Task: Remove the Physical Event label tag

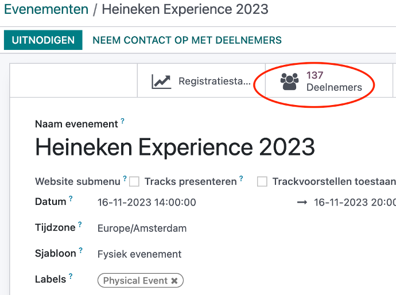Action: pyautogui.click(x=174, y=281)
